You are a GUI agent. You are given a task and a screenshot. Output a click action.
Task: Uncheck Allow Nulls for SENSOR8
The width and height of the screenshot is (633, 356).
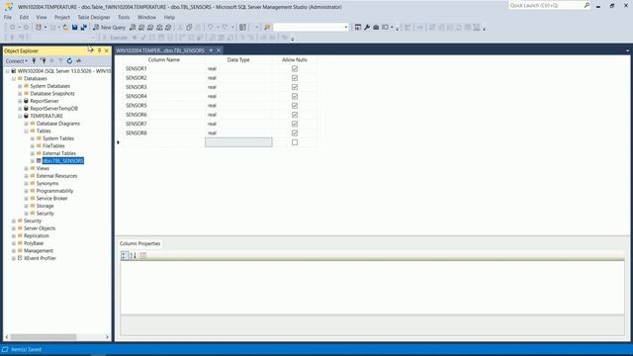pyautogui.click(x=295, y=133)
